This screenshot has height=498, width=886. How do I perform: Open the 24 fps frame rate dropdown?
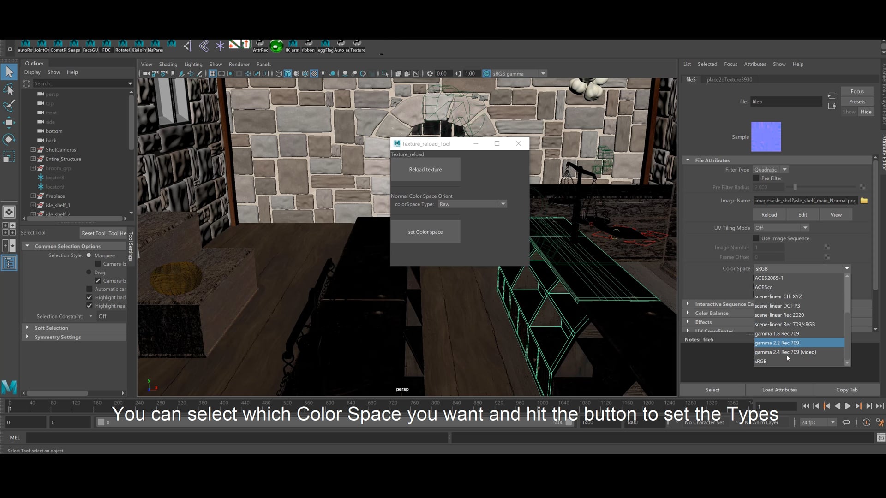point(818,422)
